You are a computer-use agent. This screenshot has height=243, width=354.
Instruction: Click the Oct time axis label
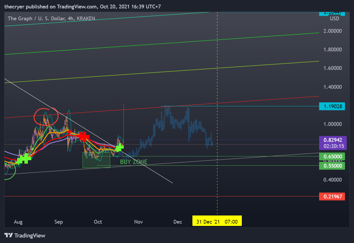point(98,222)
